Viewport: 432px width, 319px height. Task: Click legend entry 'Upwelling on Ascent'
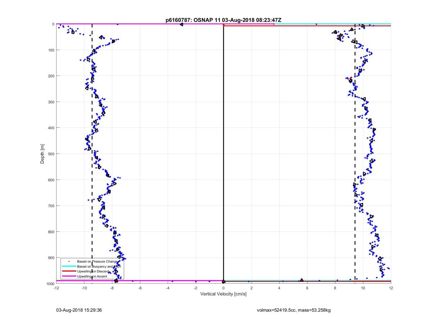point(93,276)
